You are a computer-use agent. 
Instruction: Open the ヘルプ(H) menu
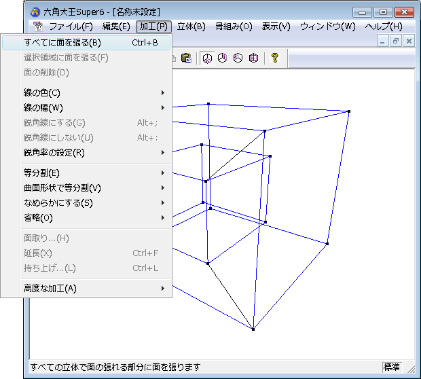384,26
